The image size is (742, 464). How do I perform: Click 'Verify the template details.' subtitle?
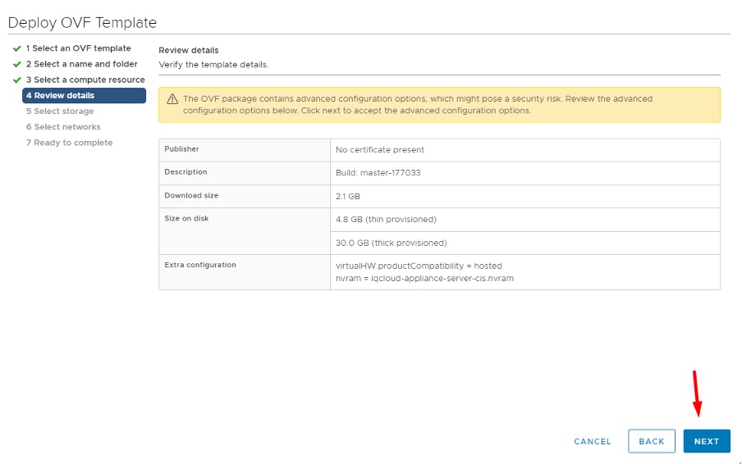[213, 65]
